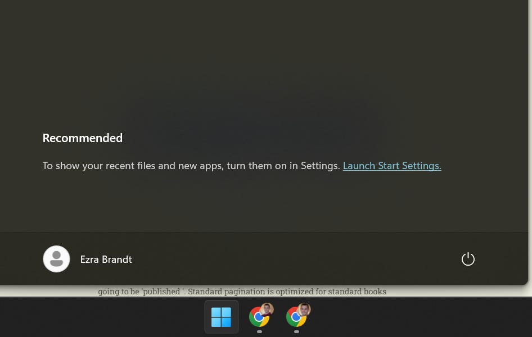Open the power options flyout
532x337 pixels.
click(x=468, y=259)
